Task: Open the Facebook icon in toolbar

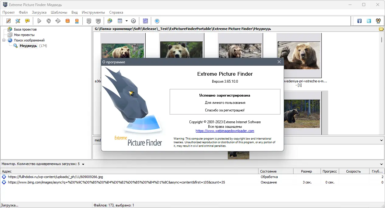Action: 359,21
